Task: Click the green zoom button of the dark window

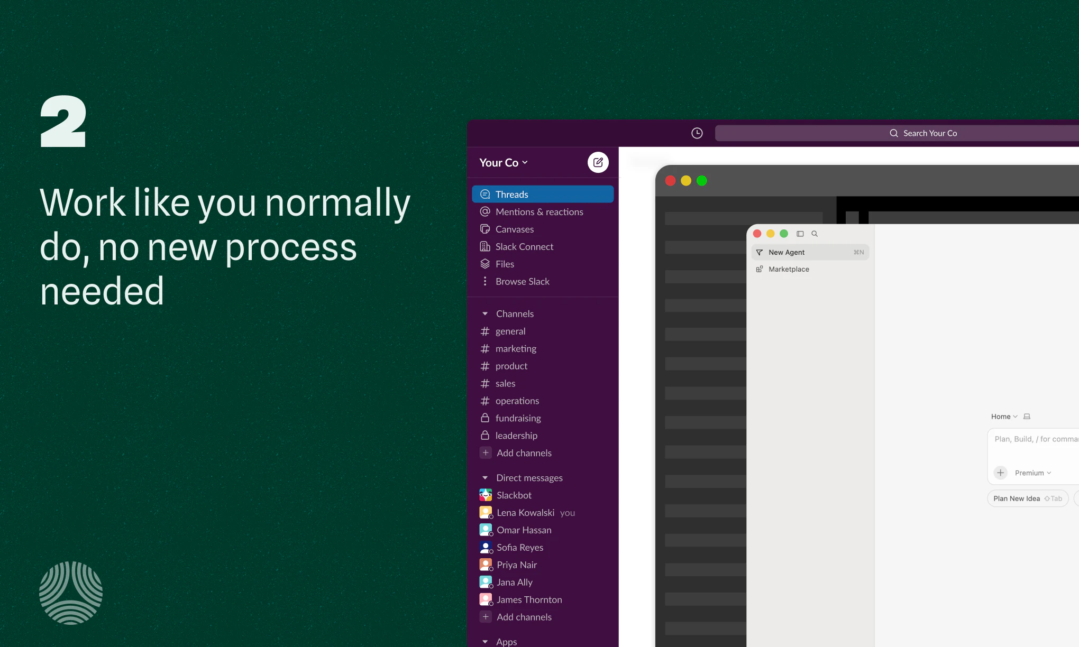Action: click(702, 181)
